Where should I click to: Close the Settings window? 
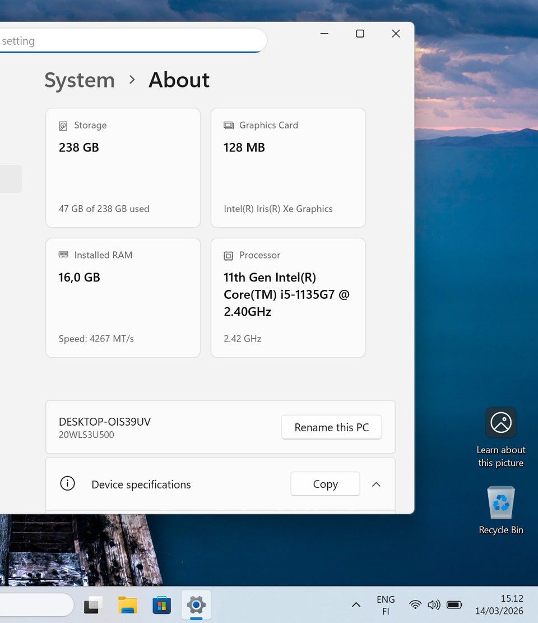[x=396, y=34]
